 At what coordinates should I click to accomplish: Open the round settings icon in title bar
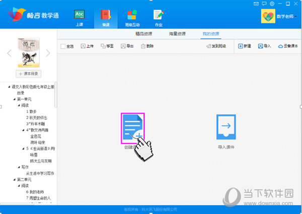click(x=272, y=4)
